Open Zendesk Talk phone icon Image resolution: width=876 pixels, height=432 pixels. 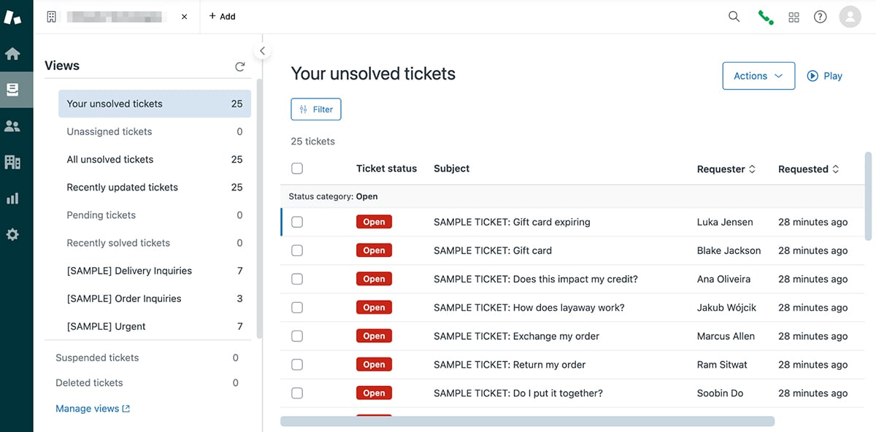pyautogui.click(x=765, y=16)
